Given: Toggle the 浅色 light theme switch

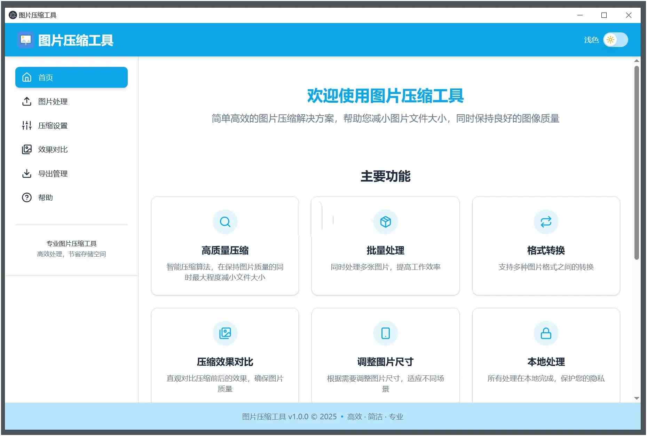Looking at the screenshot, I should [x=615, y=40].
